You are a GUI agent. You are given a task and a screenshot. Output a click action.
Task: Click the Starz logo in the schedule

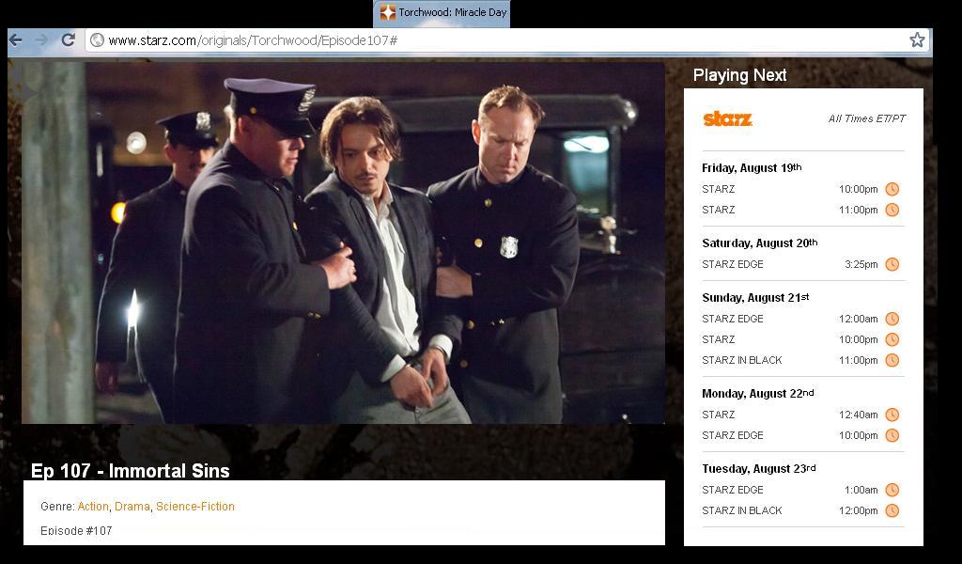tap(727, 119)
